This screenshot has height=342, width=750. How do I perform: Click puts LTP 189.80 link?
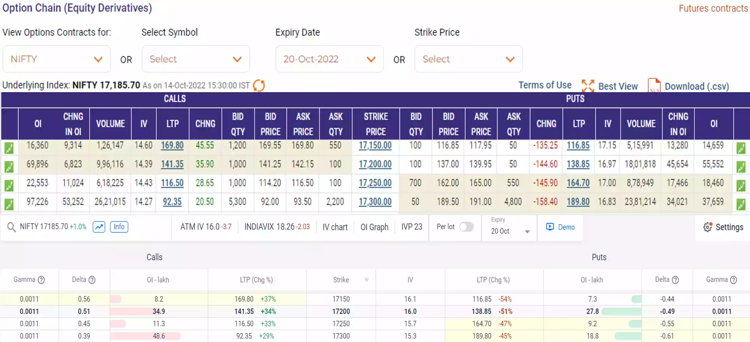[x=578, y=202]
